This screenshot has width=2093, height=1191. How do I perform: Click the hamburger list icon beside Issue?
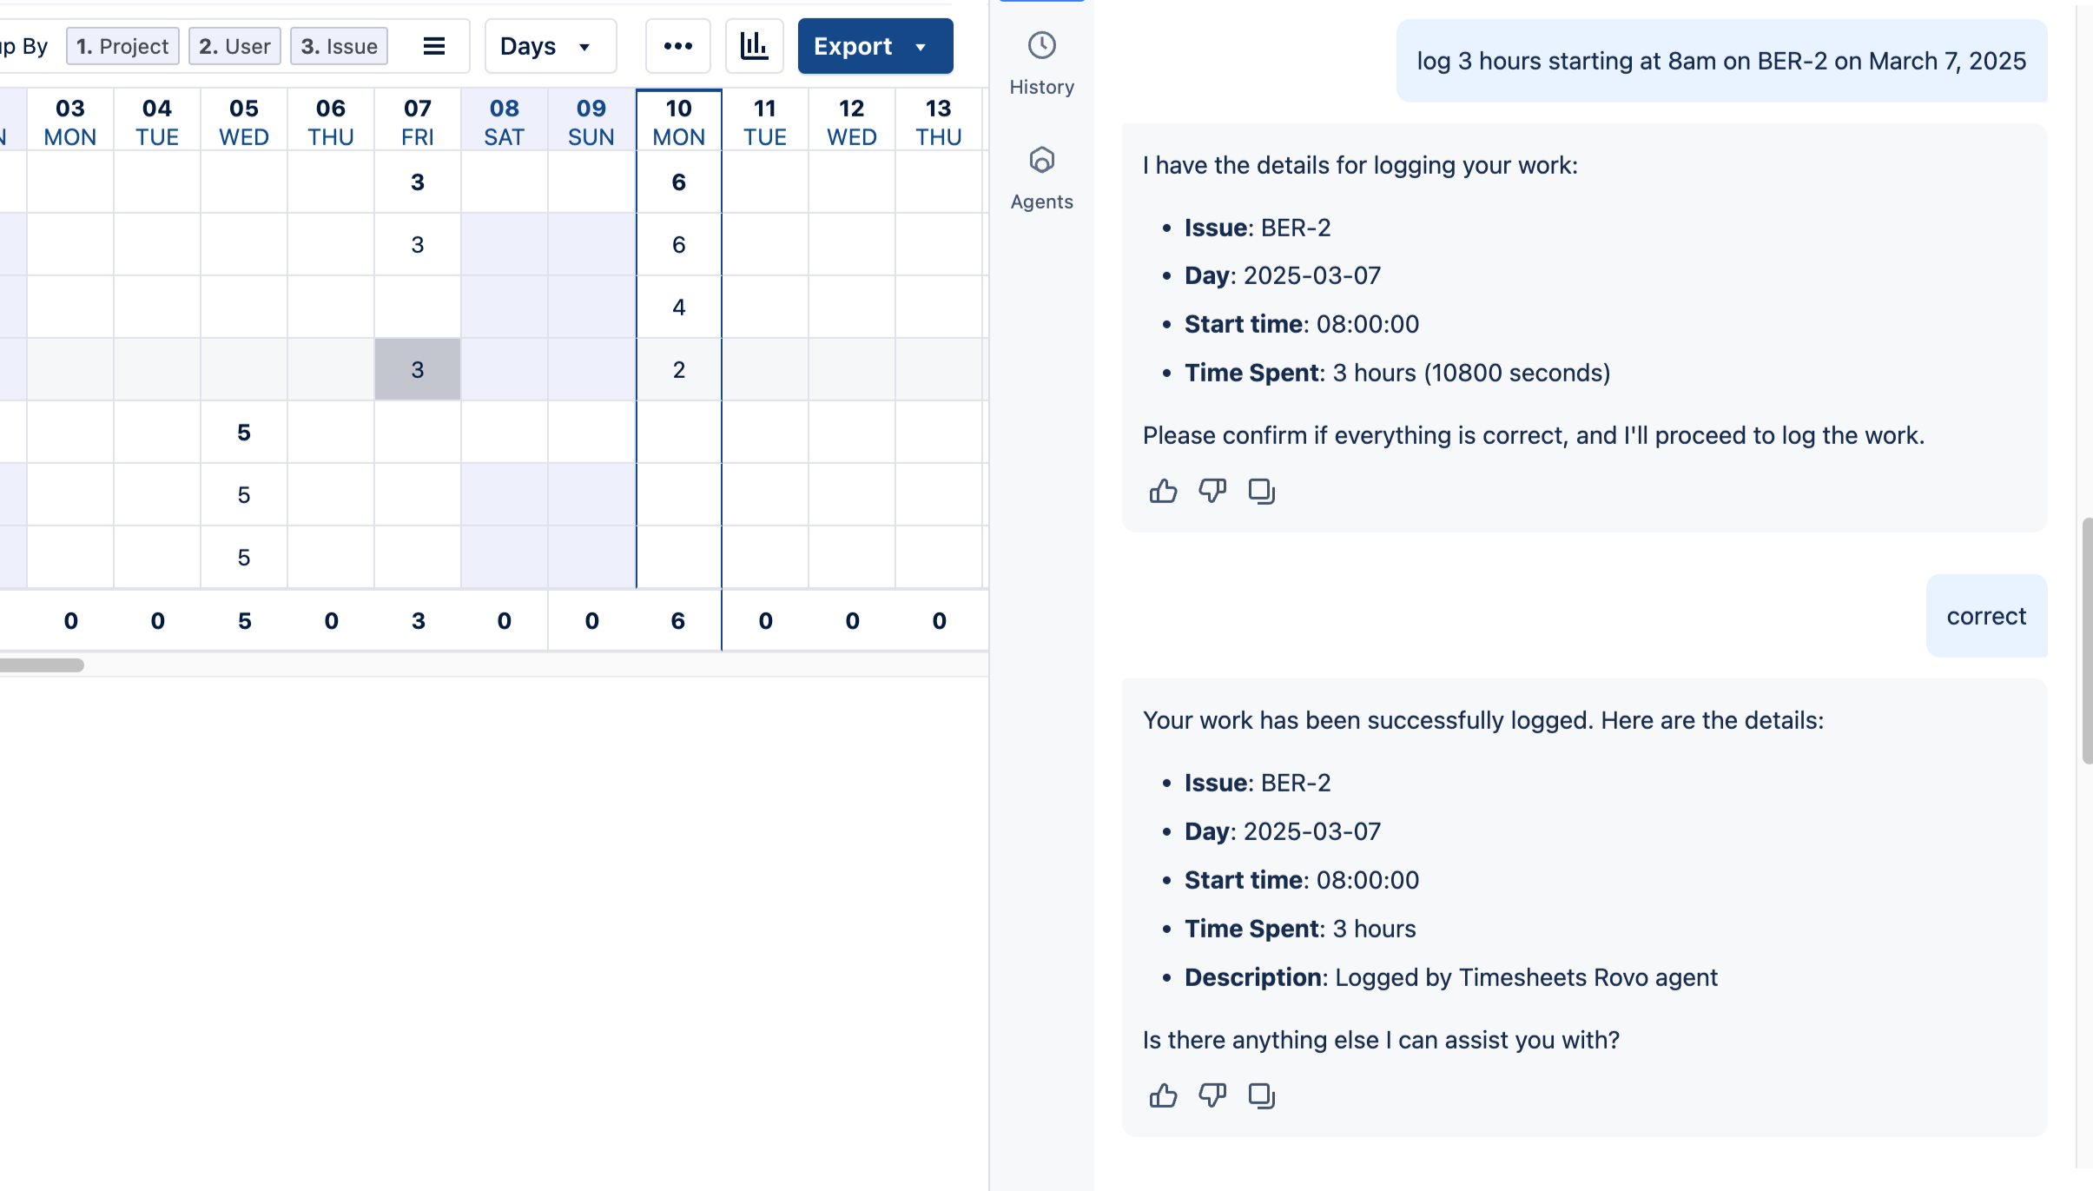(434, 46)
